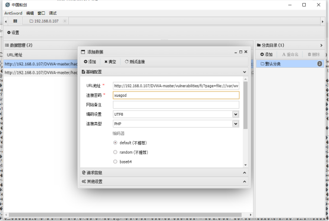Click the 请求信息 section icon
Screen dimensions: 329x221
84,172
